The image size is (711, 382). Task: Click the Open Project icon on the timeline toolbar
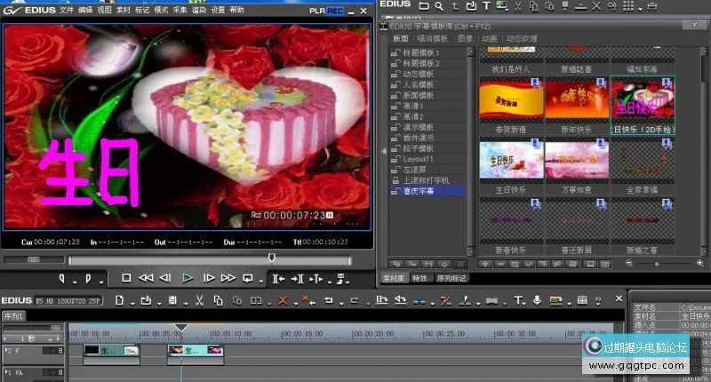tap(146, 300)
